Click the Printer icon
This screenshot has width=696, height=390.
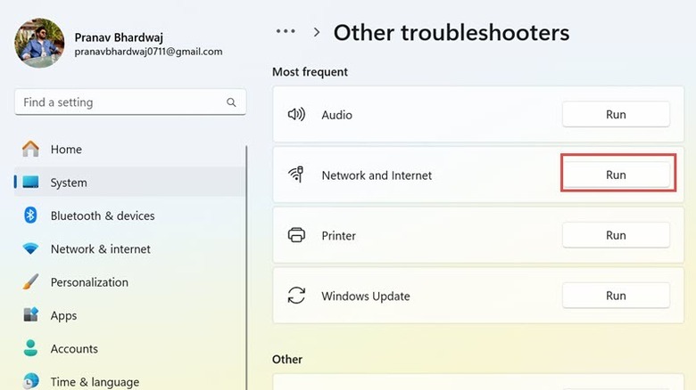(x=296, y=236)
